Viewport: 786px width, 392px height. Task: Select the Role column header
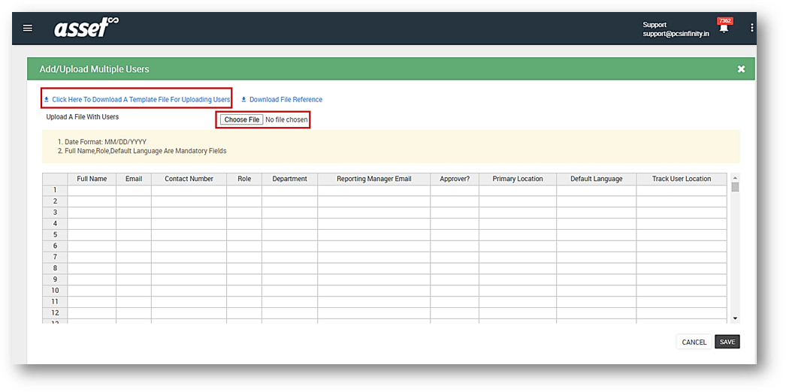(244, 179)
